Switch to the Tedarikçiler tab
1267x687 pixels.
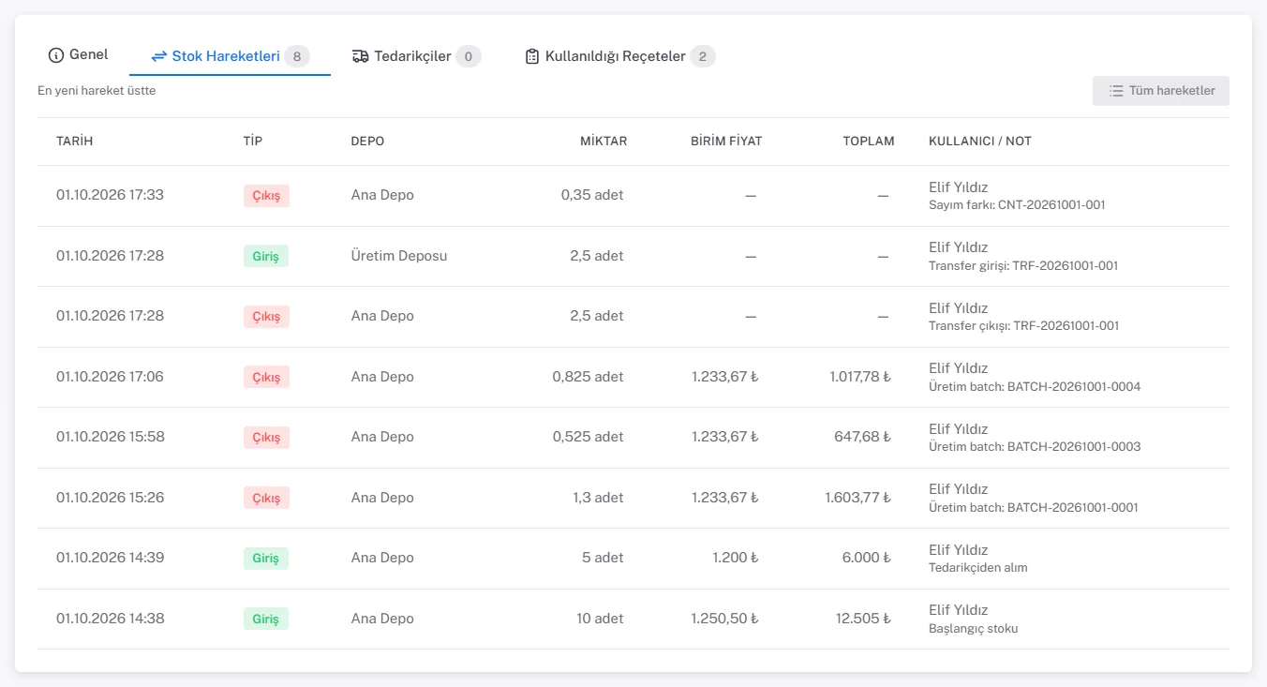tap(416, 56)
